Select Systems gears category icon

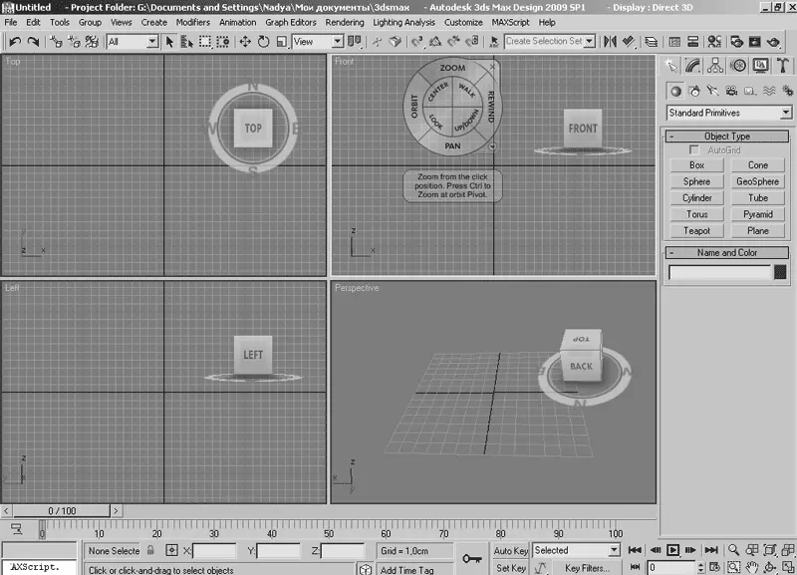[x=787, y=91]
